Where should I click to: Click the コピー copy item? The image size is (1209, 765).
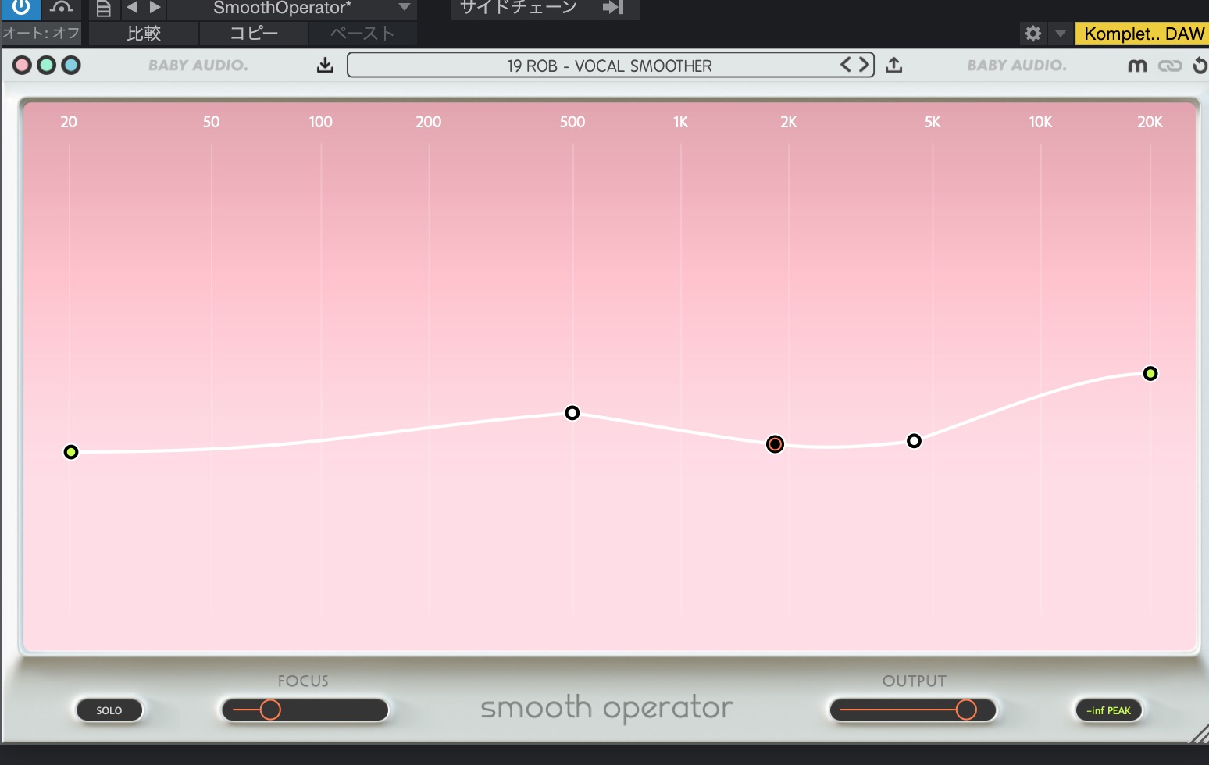tap(254, 34)
